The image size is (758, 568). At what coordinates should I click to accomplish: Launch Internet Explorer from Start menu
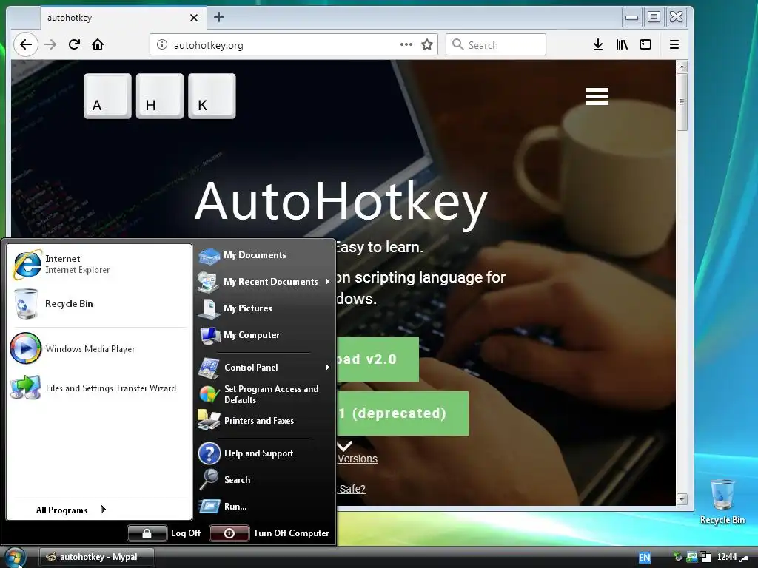pos(98,264)
